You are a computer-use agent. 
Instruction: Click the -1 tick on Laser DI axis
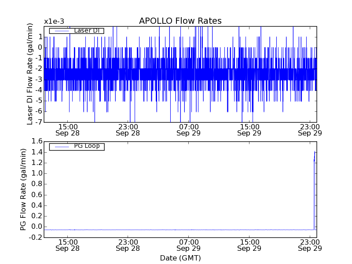point(39,58)
